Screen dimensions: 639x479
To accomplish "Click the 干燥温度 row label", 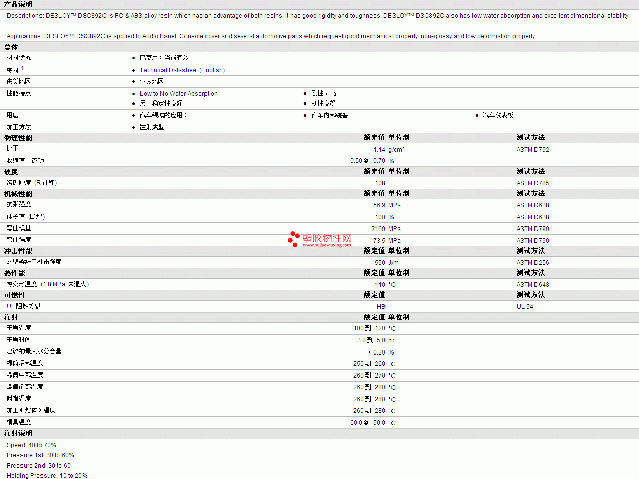I will [18, 328].
